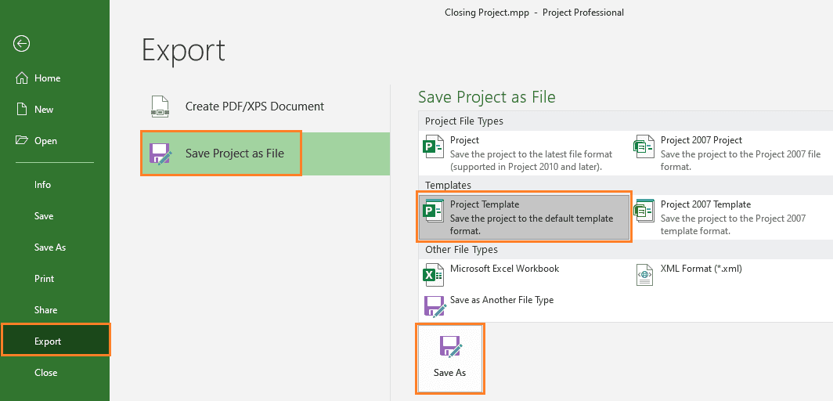Screen dimensions: 833x401
Task: Click the Create PDF/XPS Document icon
Action: pyautogui.click(x=160, y=107)
